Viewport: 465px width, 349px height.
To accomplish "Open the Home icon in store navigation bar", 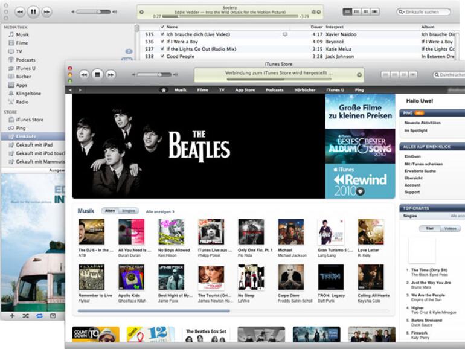I will click(x=164, y=90).
